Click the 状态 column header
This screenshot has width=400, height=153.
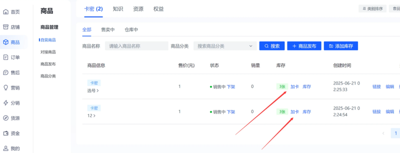point(214,66)
